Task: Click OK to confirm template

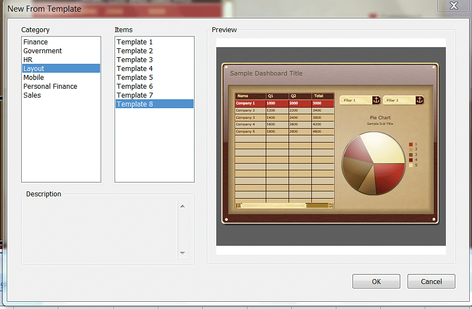Action: pos(376,281)
